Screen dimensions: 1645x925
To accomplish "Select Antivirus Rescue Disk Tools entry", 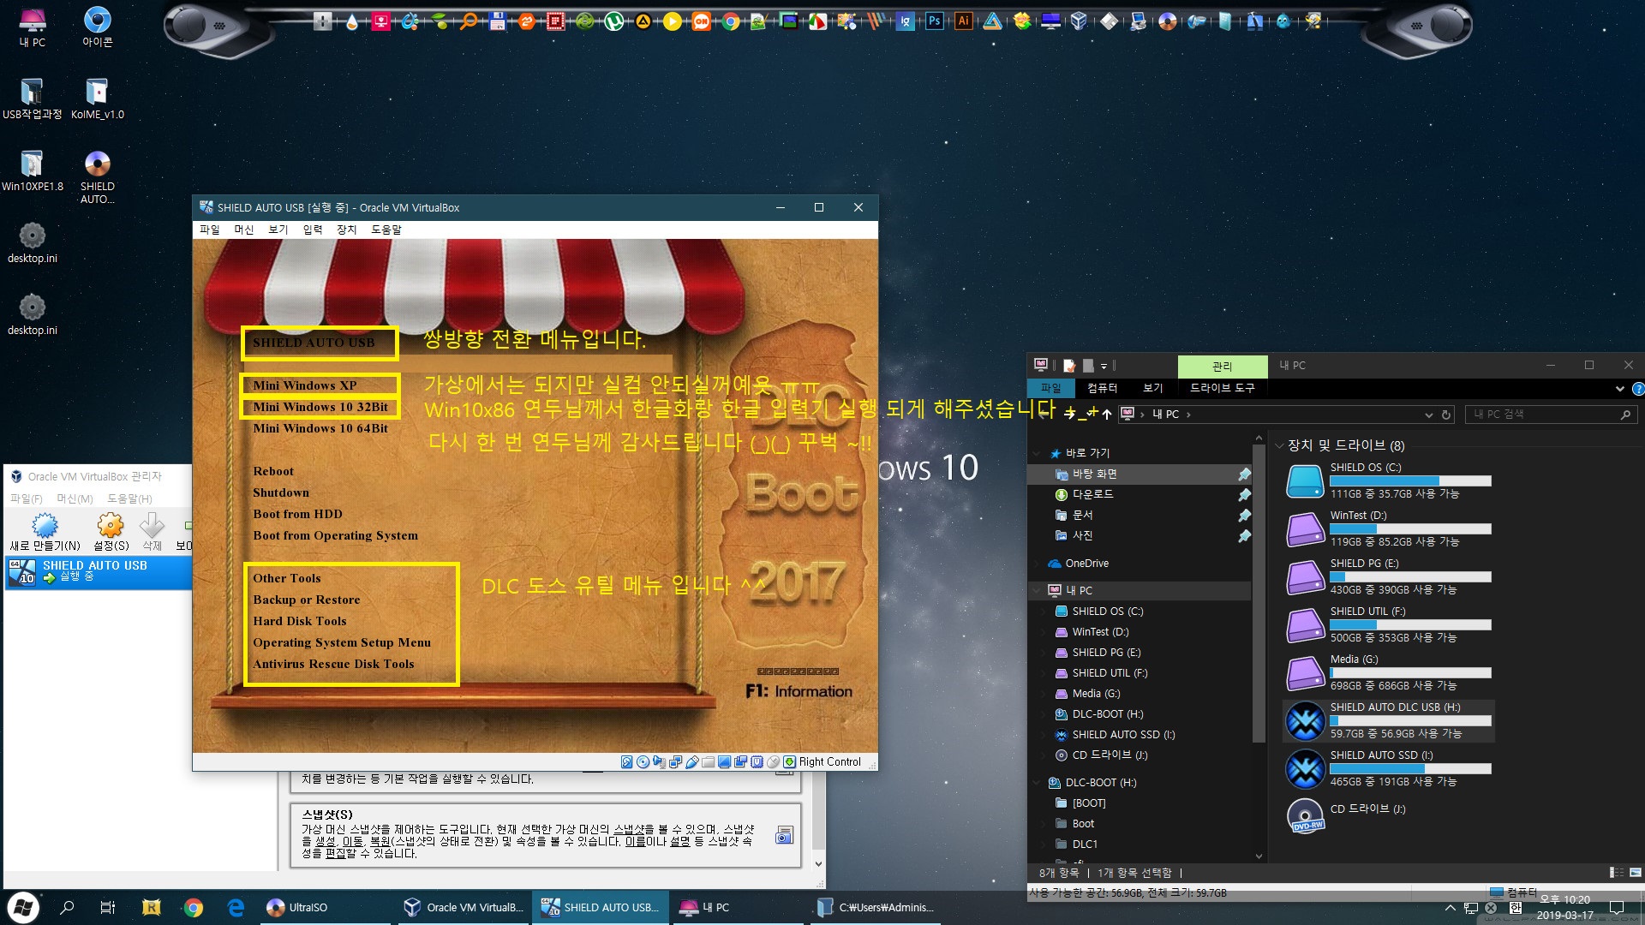I will click(333, 664).
